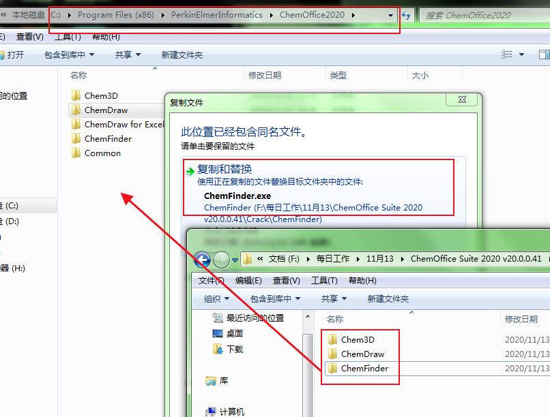Open 查看(V) menu in front window

286,281
